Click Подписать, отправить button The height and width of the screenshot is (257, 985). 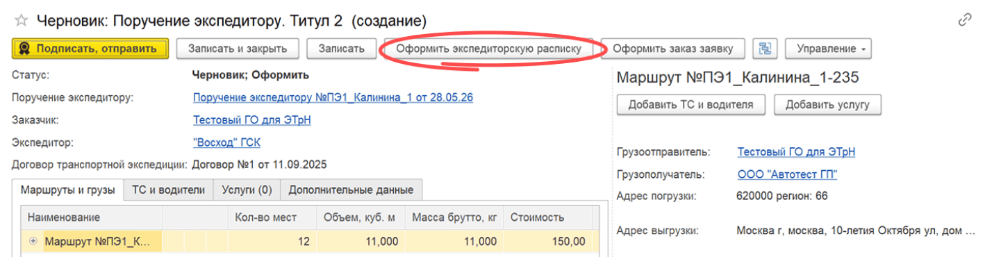(91, 49)
